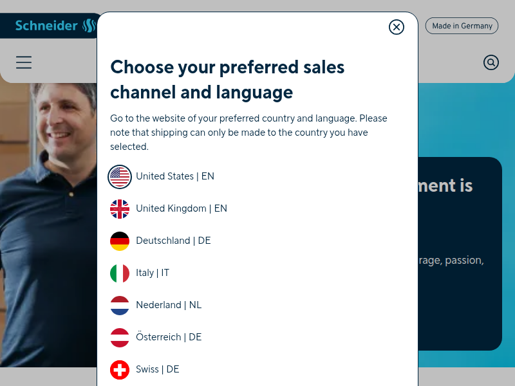
Task: Pick Österreich | DE
Action: [x=169, y=337]
